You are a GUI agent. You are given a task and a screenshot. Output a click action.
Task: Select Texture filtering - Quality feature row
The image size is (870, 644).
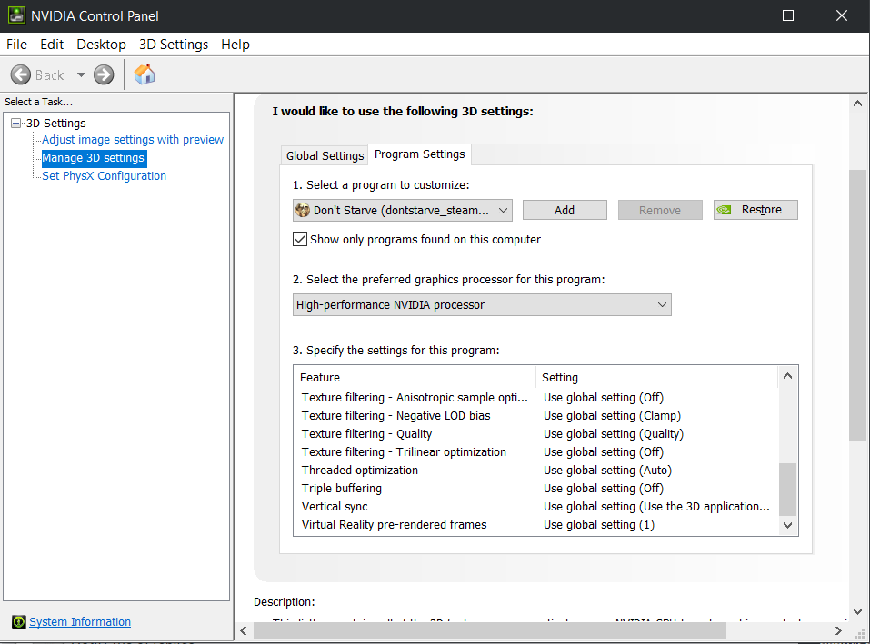pos(536,434)
